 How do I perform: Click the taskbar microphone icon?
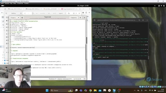[x=142, y=90]
